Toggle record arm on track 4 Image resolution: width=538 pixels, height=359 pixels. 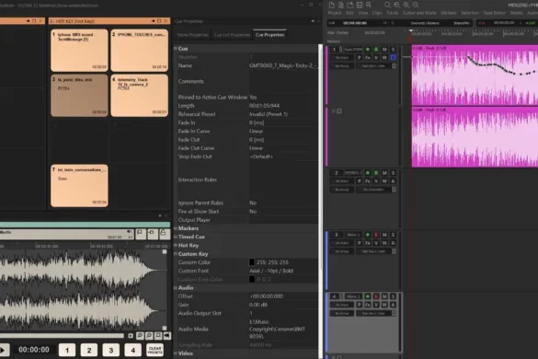coord(376,296)
